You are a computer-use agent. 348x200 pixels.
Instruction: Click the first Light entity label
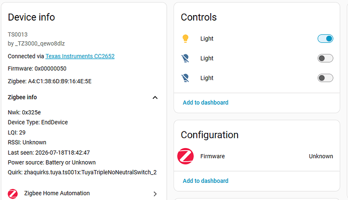[207, 39]
